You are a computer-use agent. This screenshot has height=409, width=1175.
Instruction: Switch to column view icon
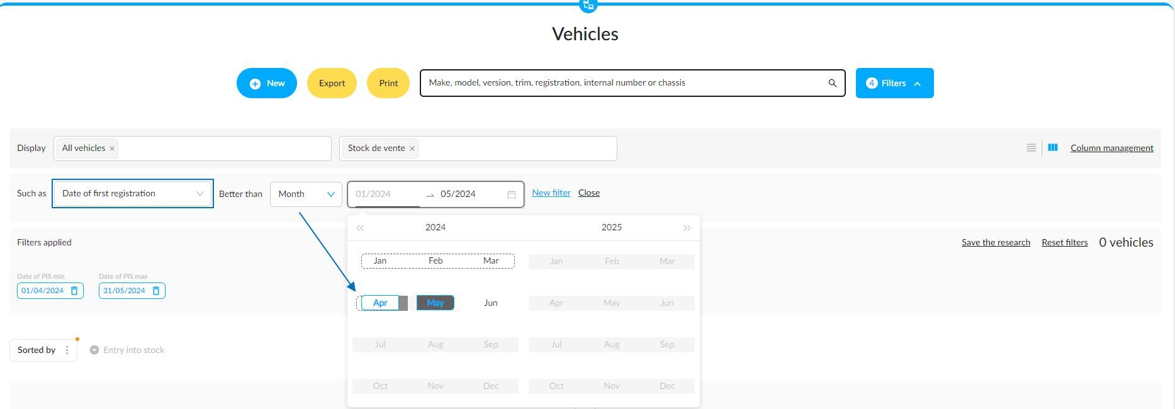click(x=1052, y=148)
